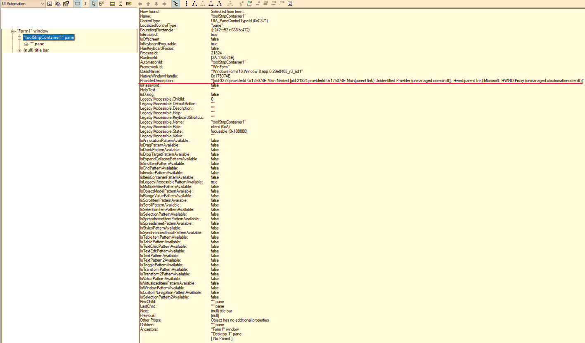
Task: Click the BoundingRectangle property label
Action: pos(157,30)
